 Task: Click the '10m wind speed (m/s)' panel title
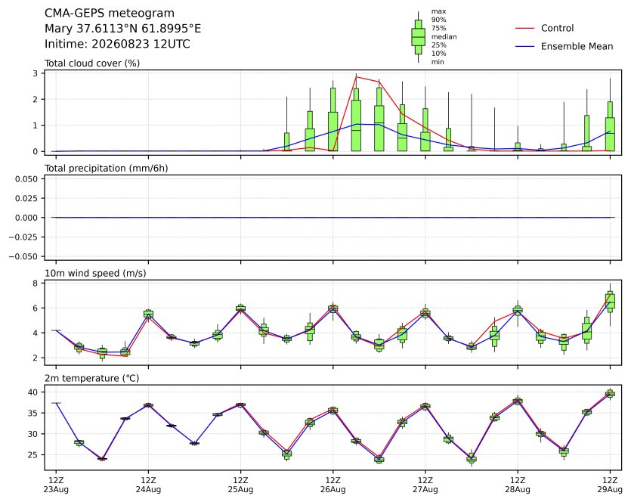click(95, 274)
